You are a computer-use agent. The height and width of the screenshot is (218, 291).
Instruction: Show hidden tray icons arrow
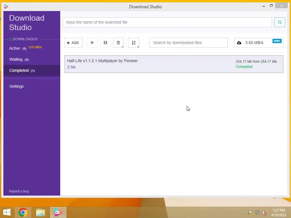[244, 213]
